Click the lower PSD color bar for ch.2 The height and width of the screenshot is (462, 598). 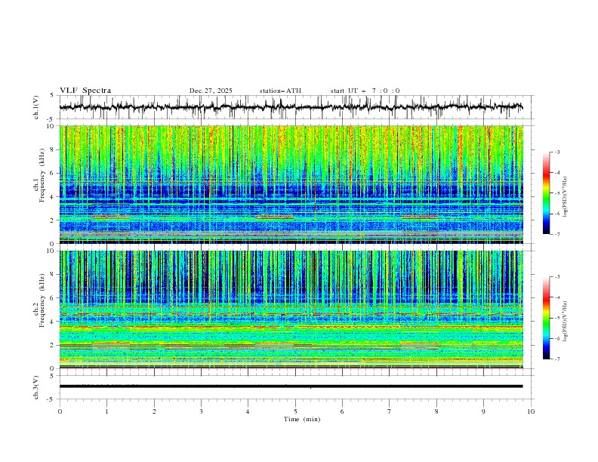[546, 318]
